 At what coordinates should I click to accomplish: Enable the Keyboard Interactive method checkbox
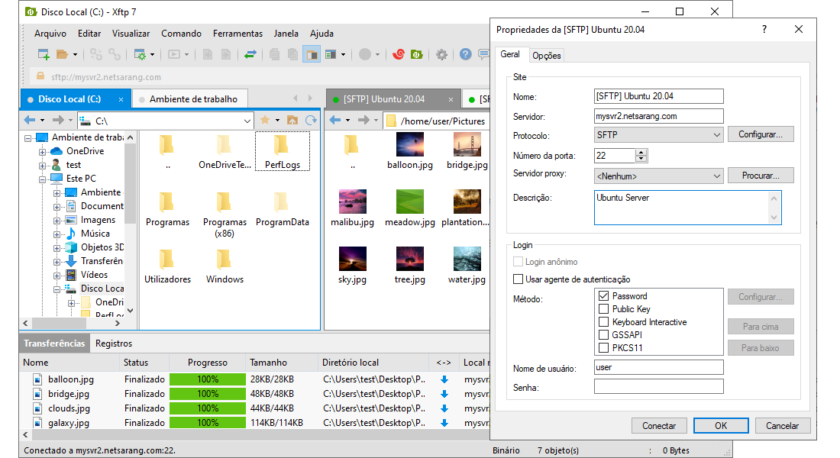[604, 322]
